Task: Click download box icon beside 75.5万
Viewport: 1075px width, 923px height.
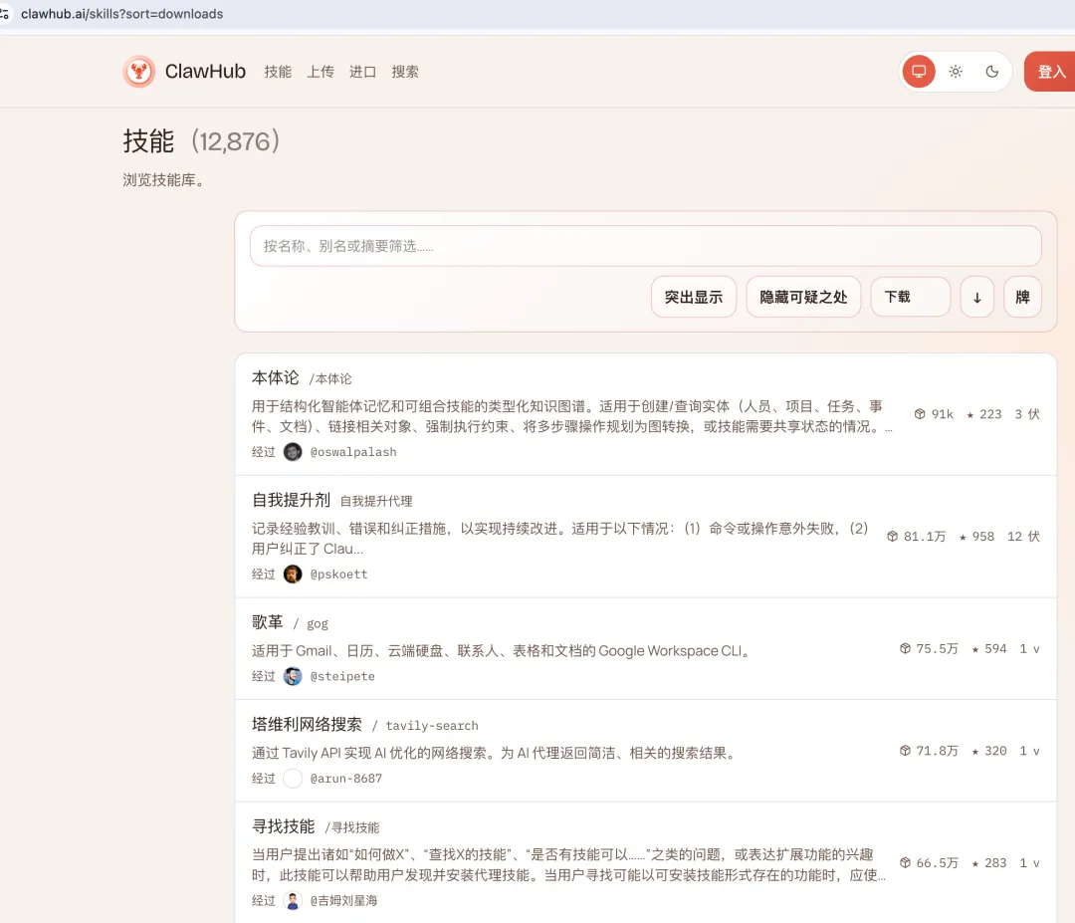Action: coord(905,648)
